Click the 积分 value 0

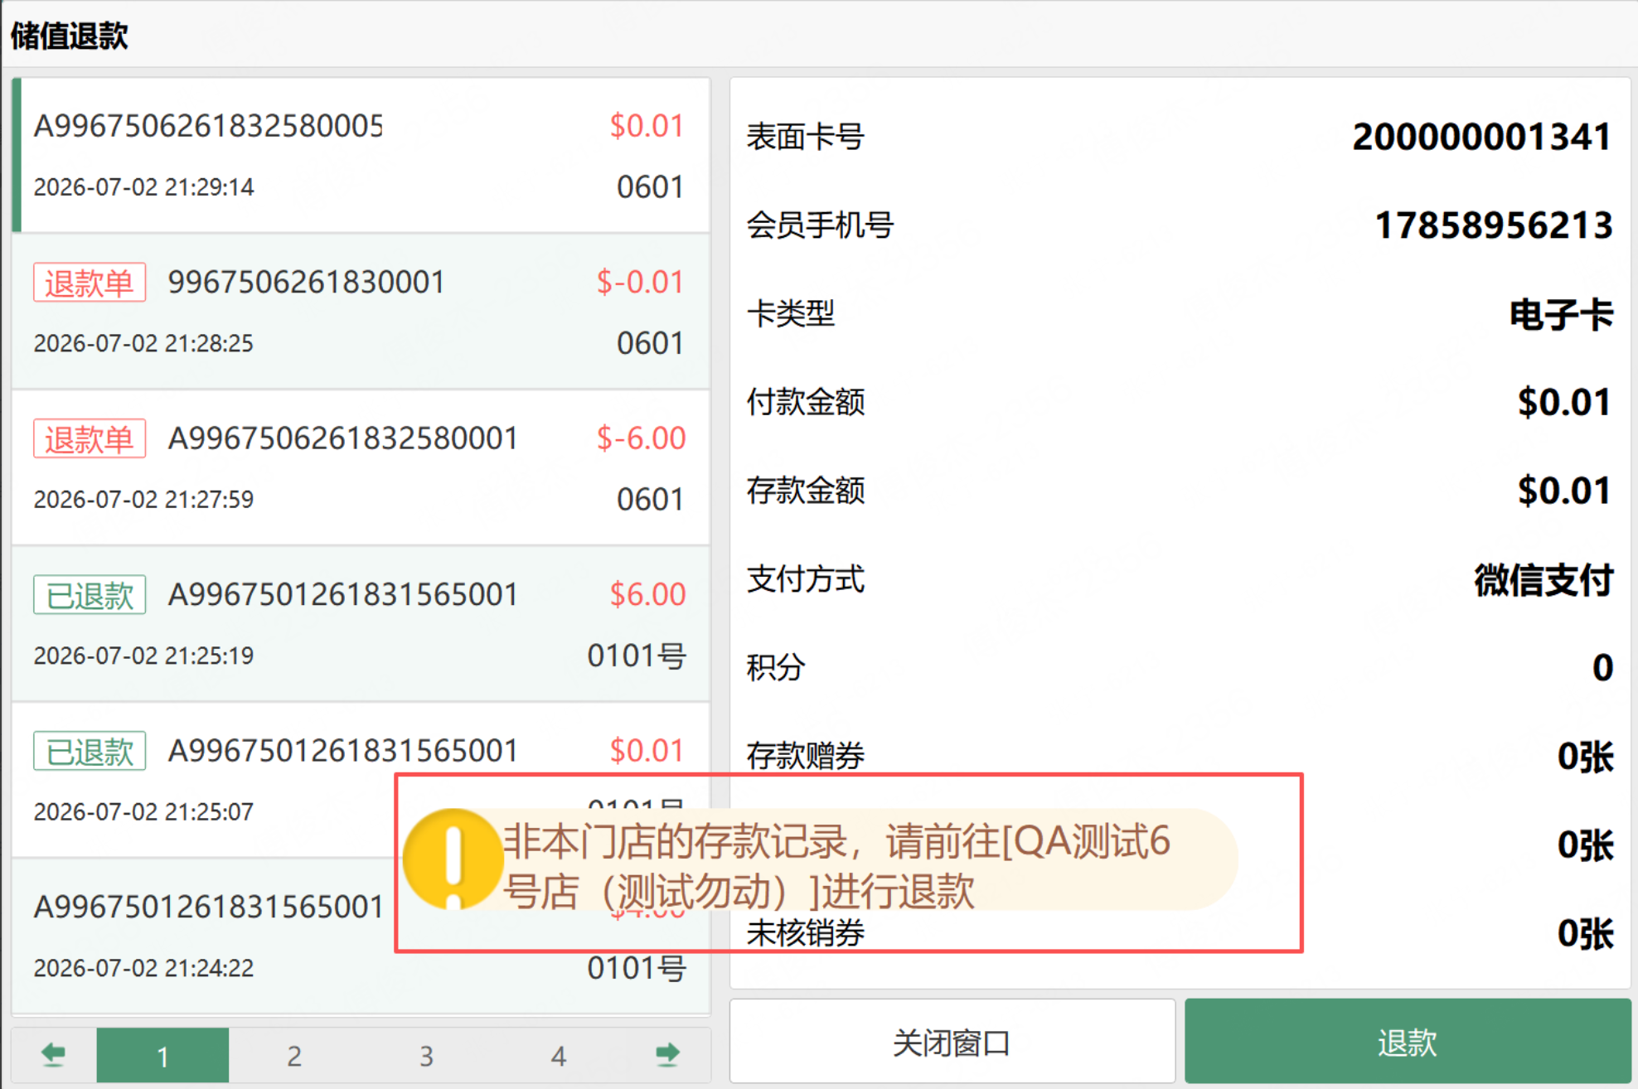pyautogui.click(x=1603, y=668)
